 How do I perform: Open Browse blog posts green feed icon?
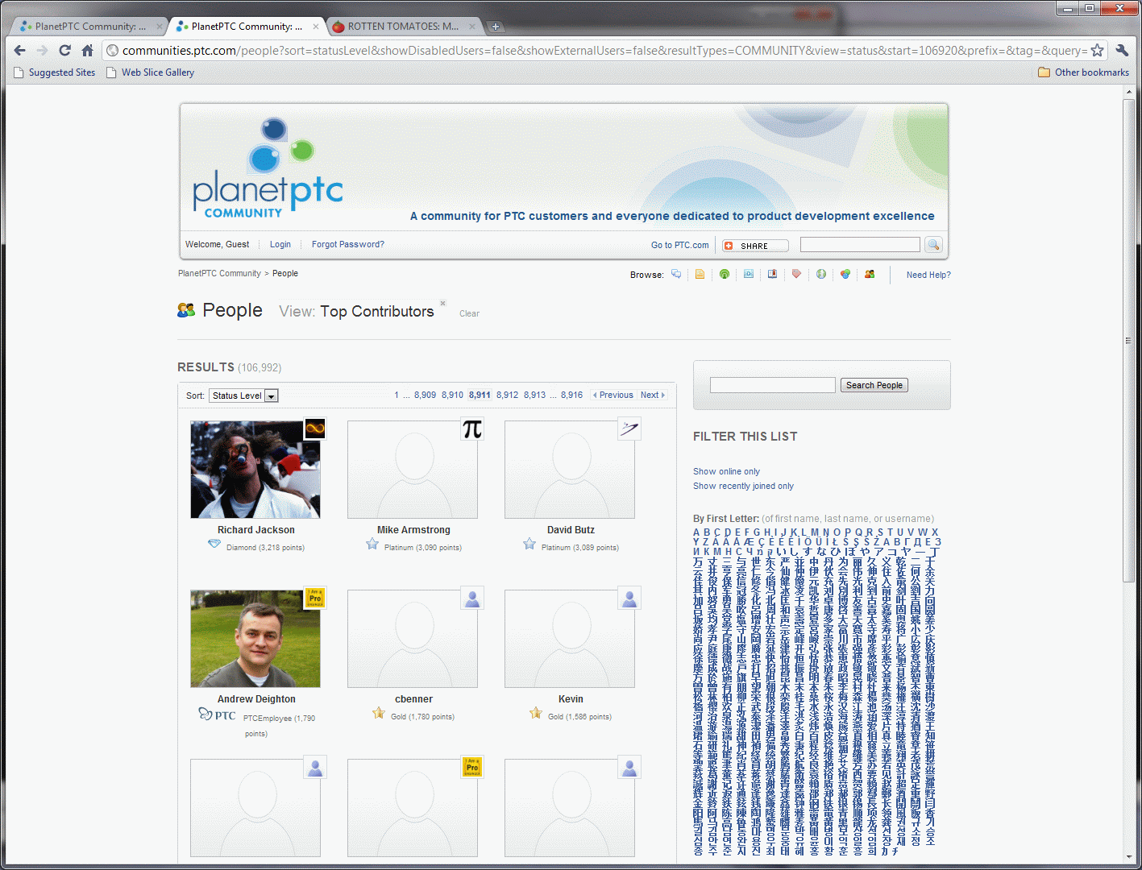pyautogui.click(x=725, y=275)
